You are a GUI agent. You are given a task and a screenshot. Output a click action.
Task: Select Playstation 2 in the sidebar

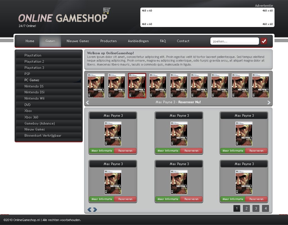coord(49,62)
